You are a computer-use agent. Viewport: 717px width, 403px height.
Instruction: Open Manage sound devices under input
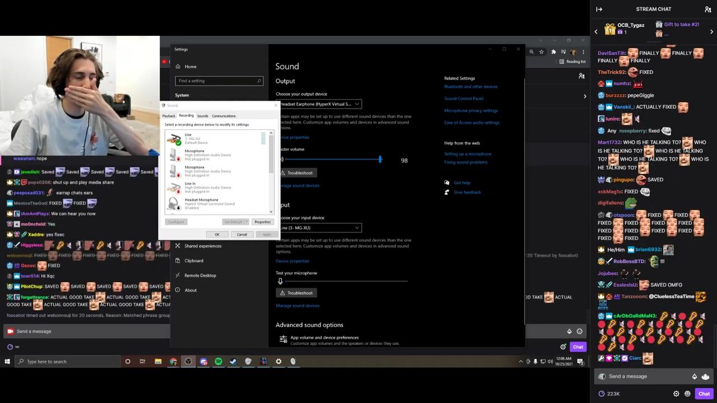point(297,306)
